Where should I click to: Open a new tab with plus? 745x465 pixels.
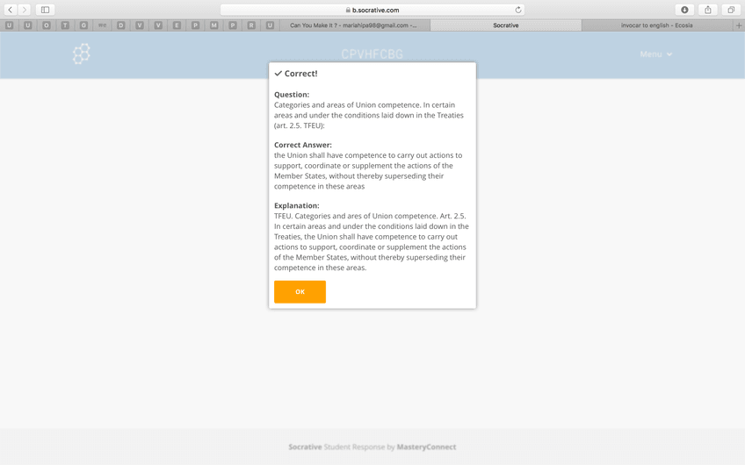click(739, 25)
